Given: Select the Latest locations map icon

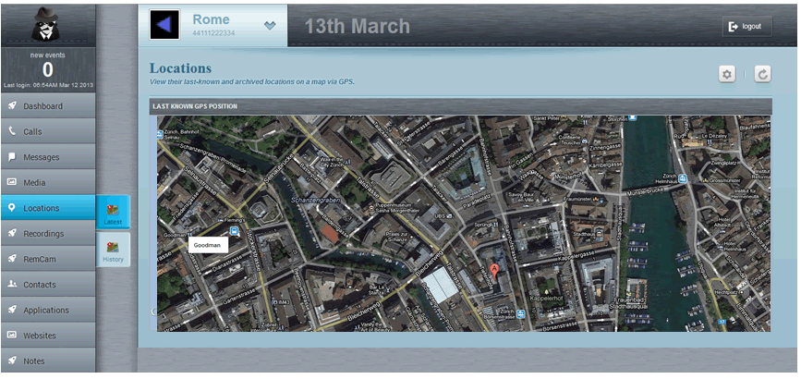Looking at the screenshot, I should (x=113, y=212).
